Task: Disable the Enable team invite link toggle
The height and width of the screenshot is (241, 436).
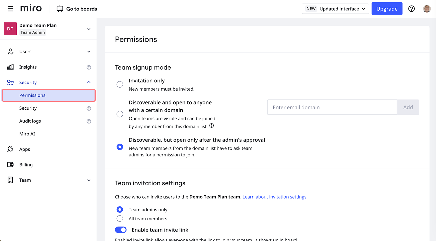Action: pos(121,230)
